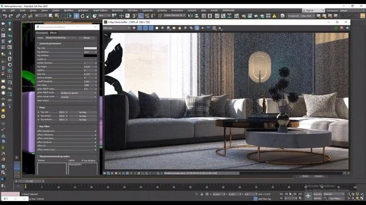The width and height of the screenshot is (366, 205).
Task: Click the warning triangle toolbar icon
Action: coord(274,16)
